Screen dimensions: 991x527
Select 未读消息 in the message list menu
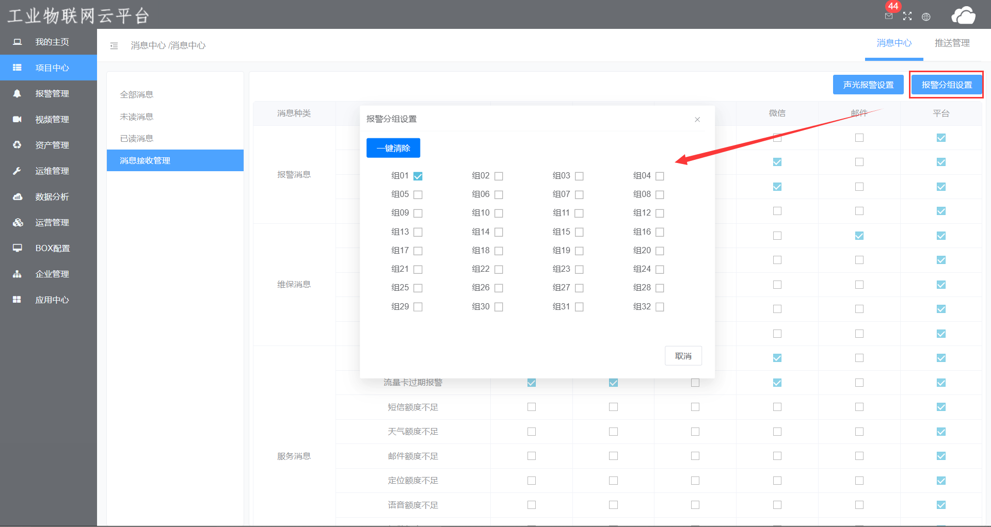137,117
